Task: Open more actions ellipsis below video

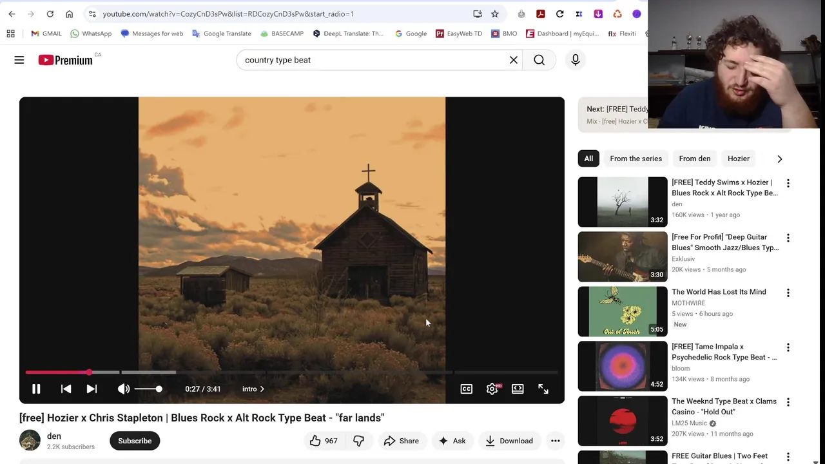Action: tap(555, 441)
